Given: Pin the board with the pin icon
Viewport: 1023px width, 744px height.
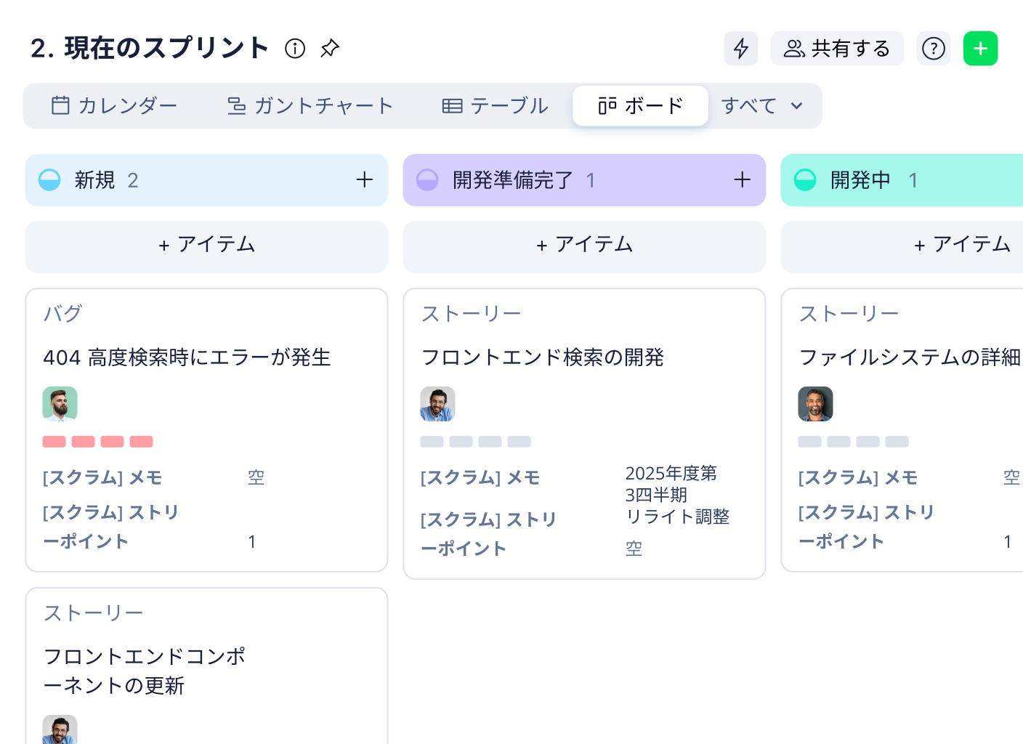Looking at the screenshot, I should click(330, 49).
